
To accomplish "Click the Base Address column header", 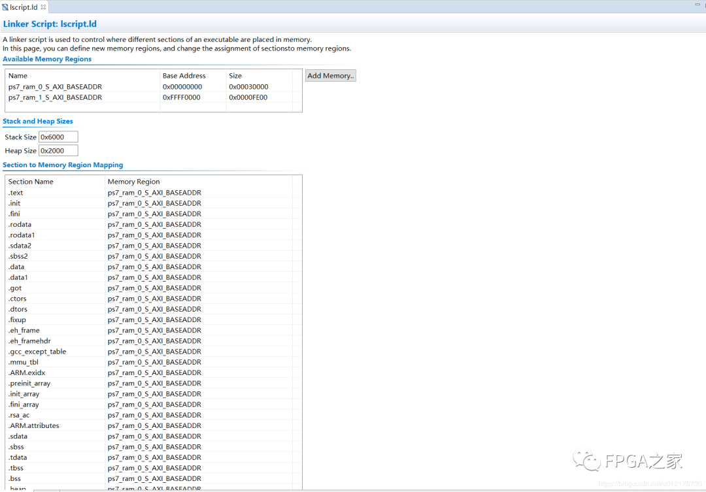I will (x=184, y=76).
